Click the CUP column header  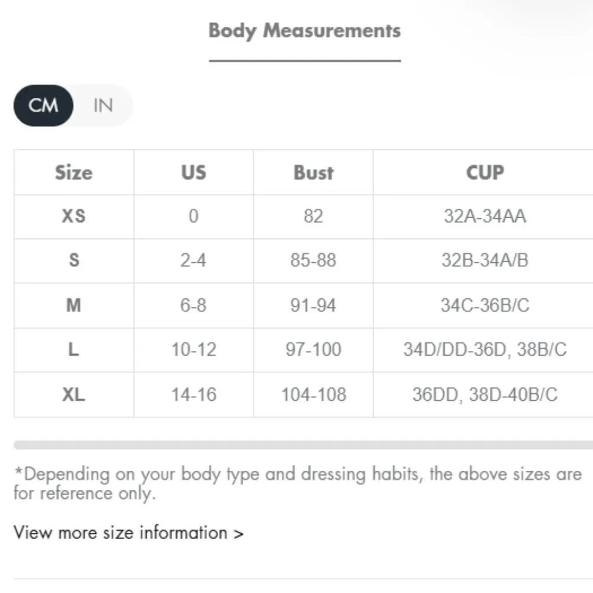pos(484,173)
